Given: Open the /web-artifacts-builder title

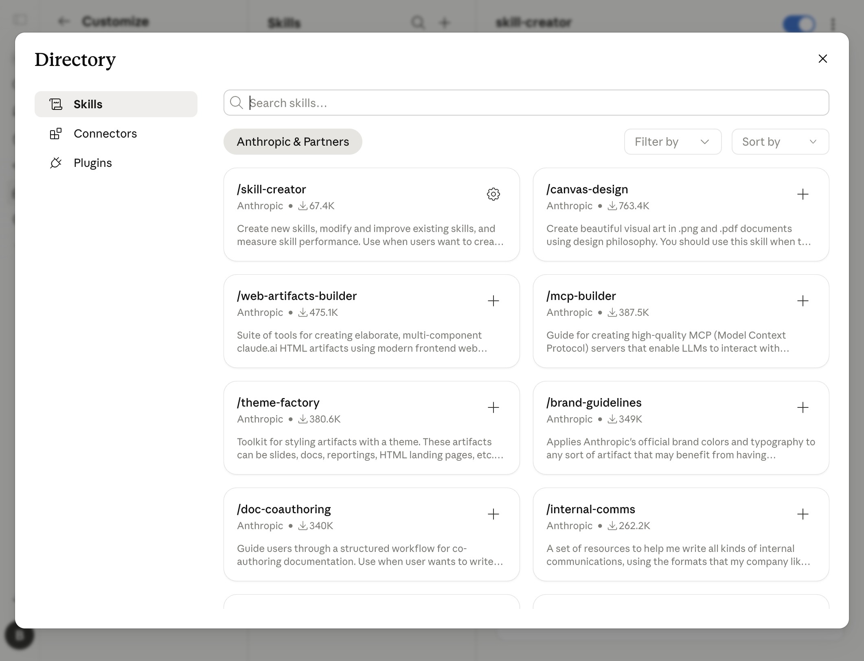Looking at the screenshot, I should click(297, 296).
